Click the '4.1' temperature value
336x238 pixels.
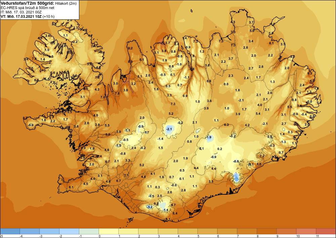153,174
